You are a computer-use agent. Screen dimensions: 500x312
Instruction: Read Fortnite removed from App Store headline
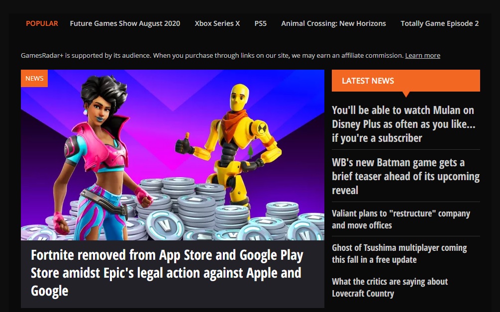click(167, 273)
